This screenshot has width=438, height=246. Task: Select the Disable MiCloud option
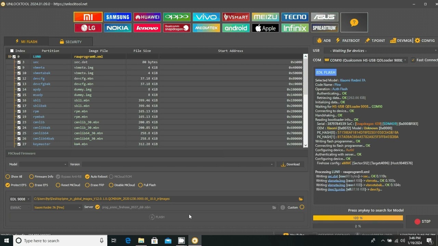111,185
